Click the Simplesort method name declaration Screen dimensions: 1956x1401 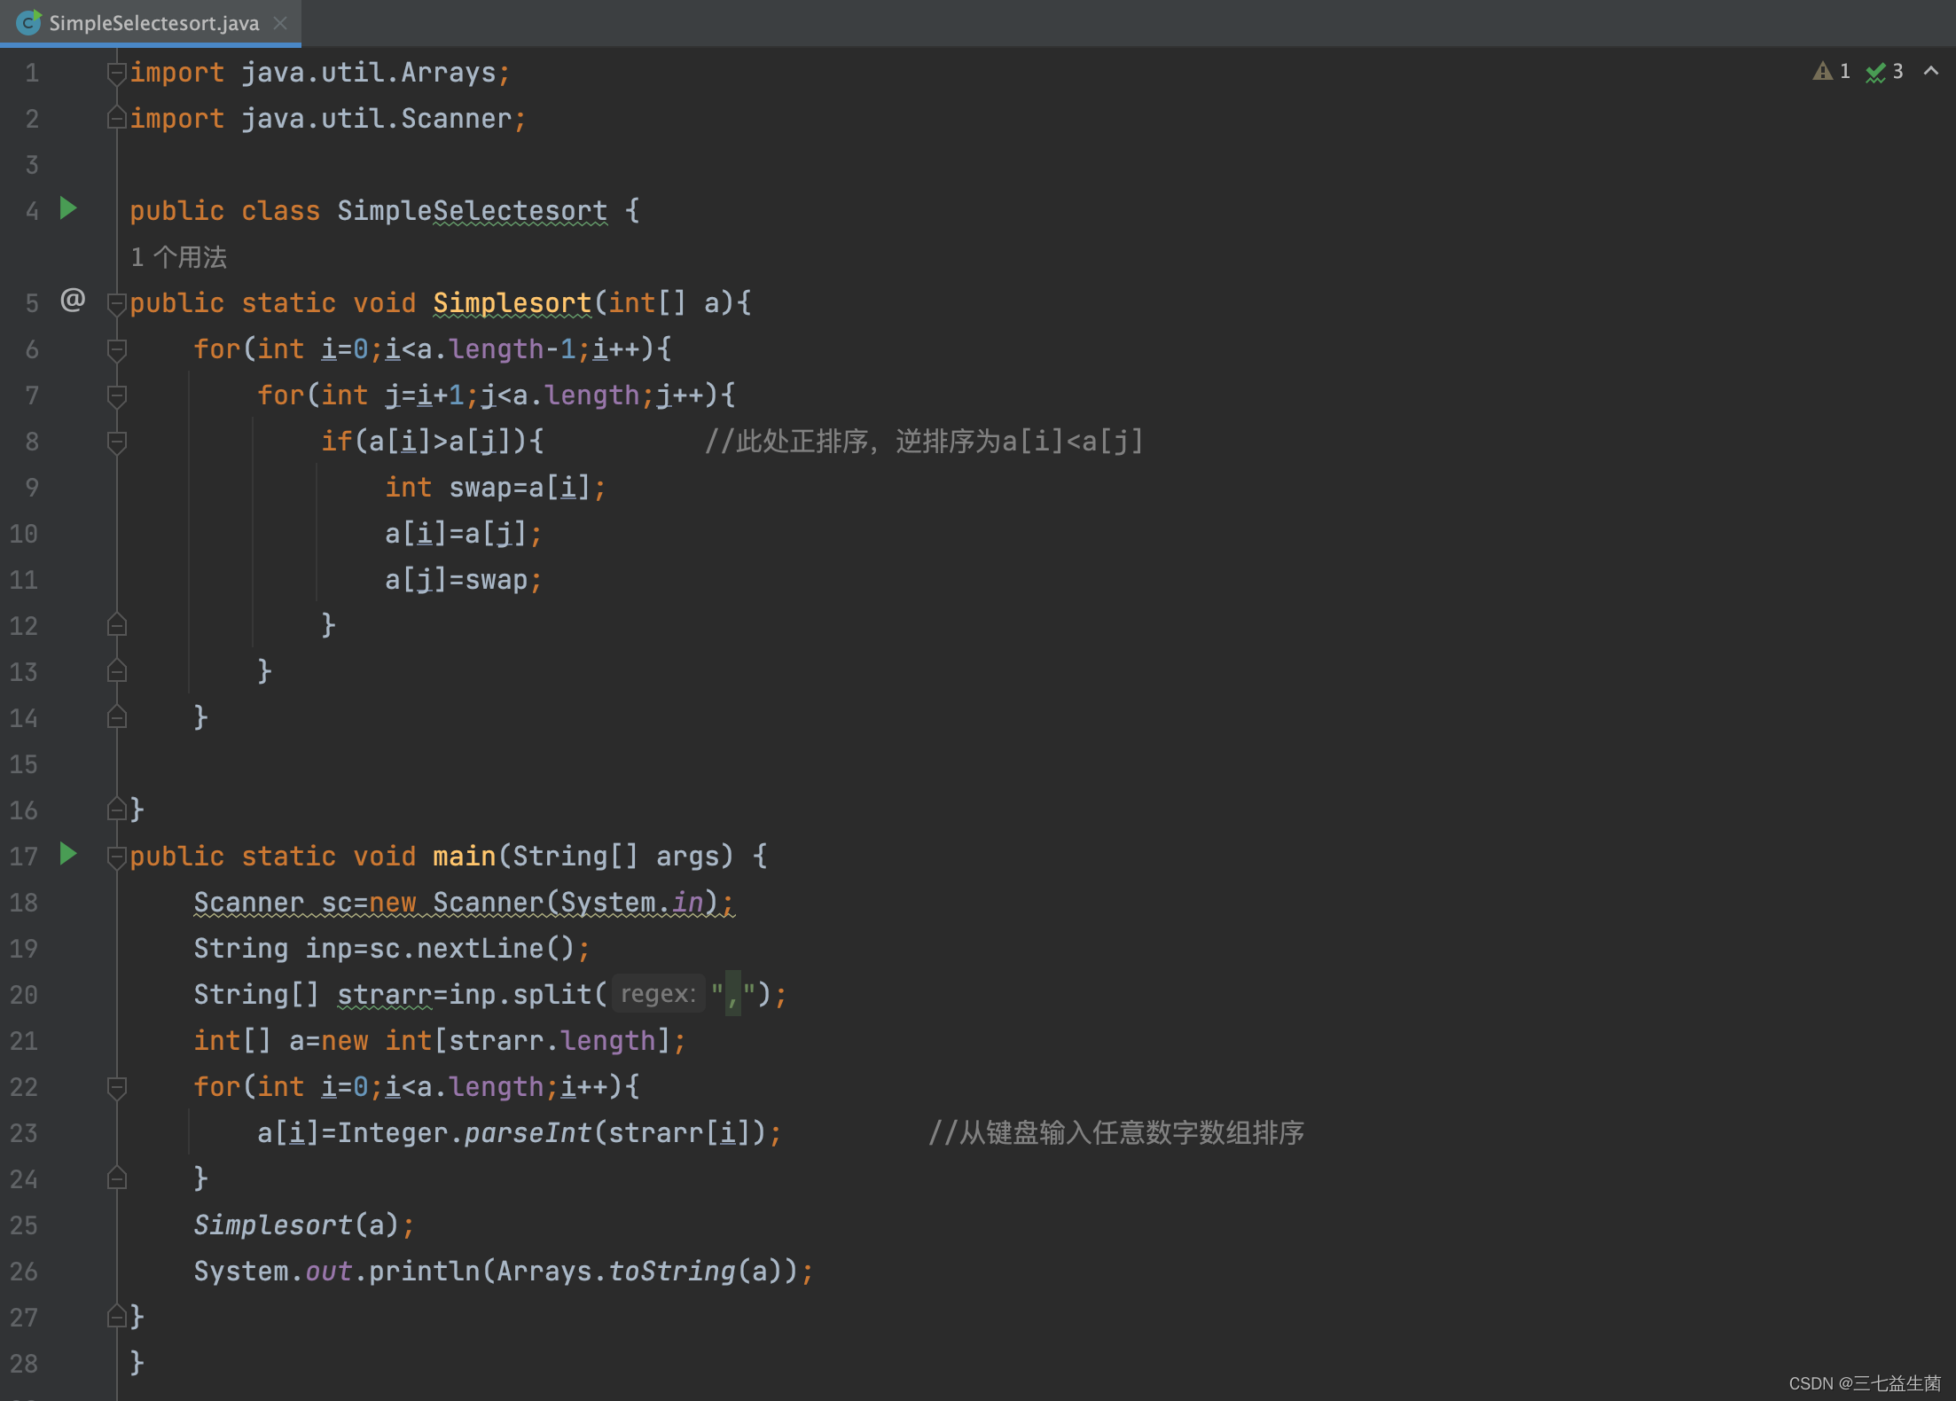pos(512,303)
